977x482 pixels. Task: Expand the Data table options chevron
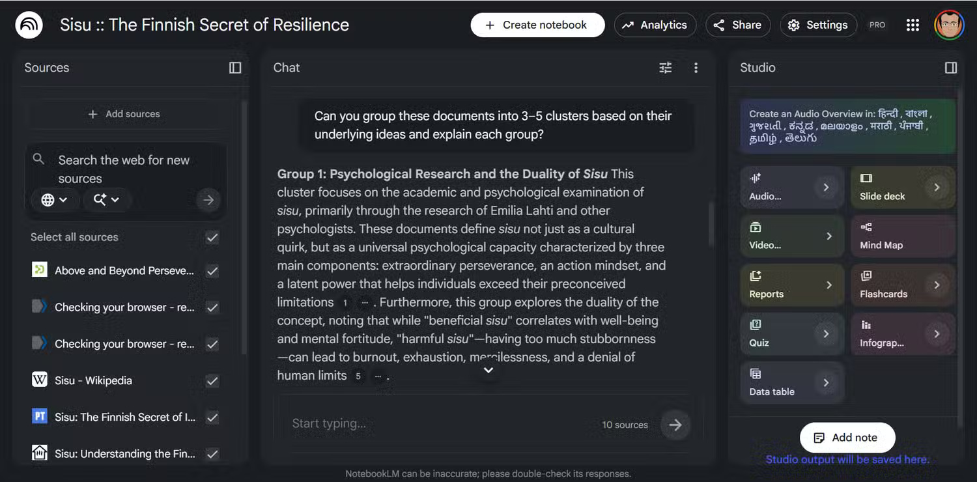(x=826, y=383)
